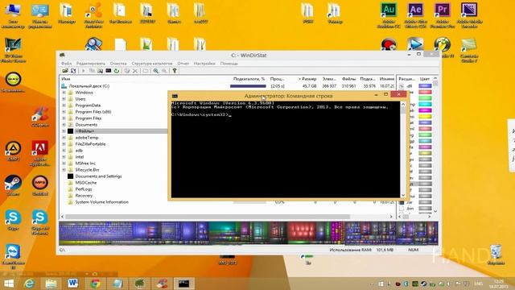Open Adobe After Effects desktop shortcut
The height and width of the screenshot is (290, 515).
pyautogui.click(x=415, y=14)
